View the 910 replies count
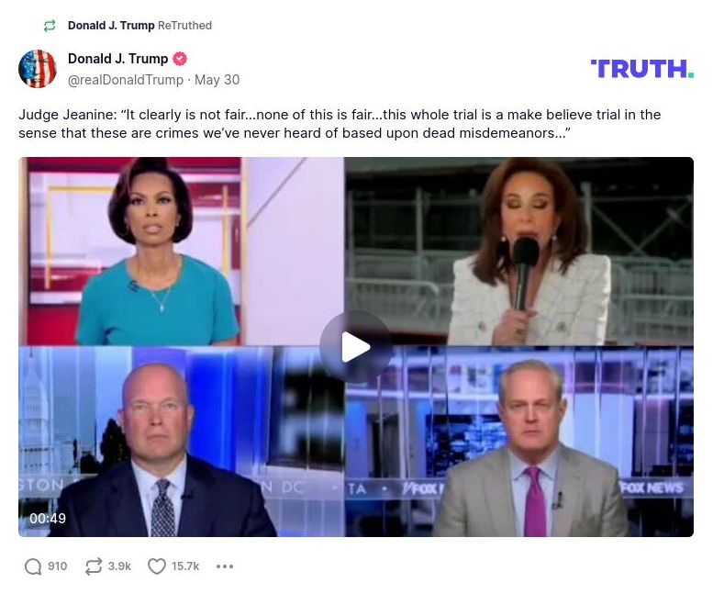The image size is (713, 594). (57, 566)
